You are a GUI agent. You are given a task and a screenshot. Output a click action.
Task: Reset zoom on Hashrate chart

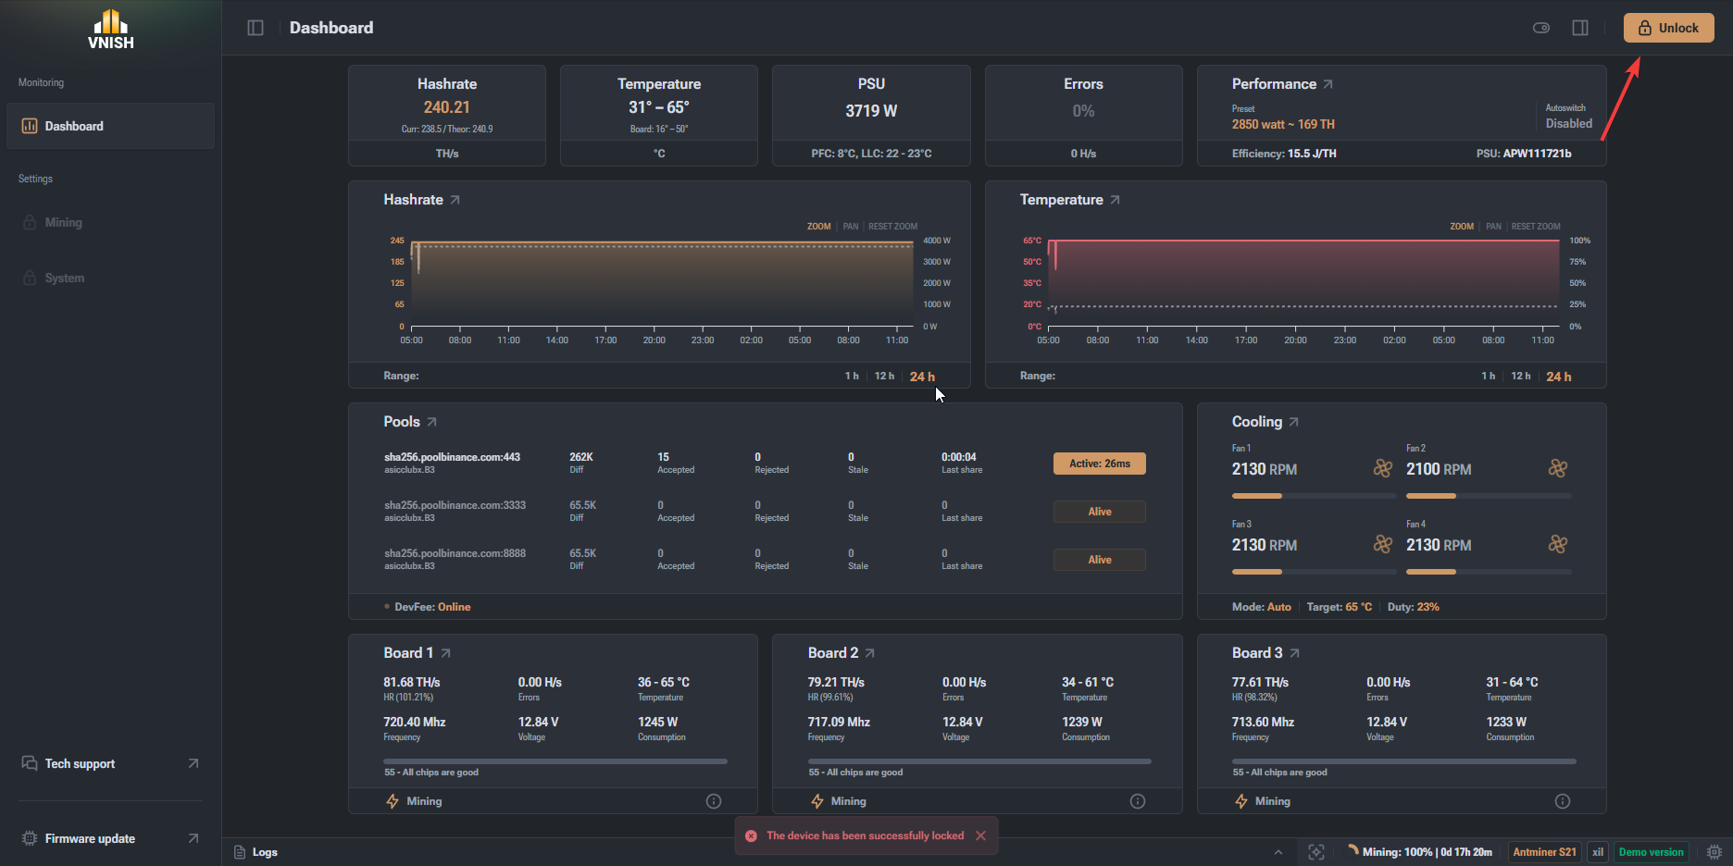pos(892,227)
